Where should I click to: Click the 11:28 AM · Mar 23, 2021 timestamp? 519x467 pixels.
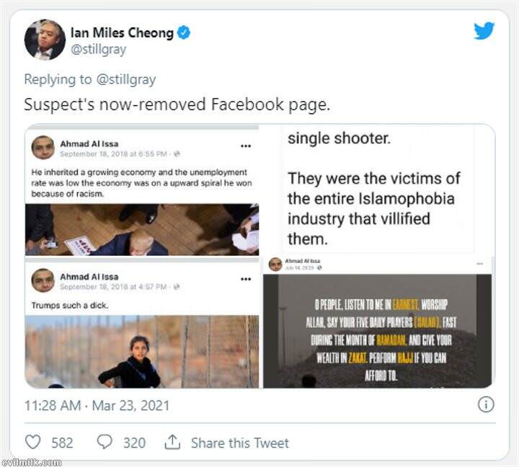pos(97,405)
